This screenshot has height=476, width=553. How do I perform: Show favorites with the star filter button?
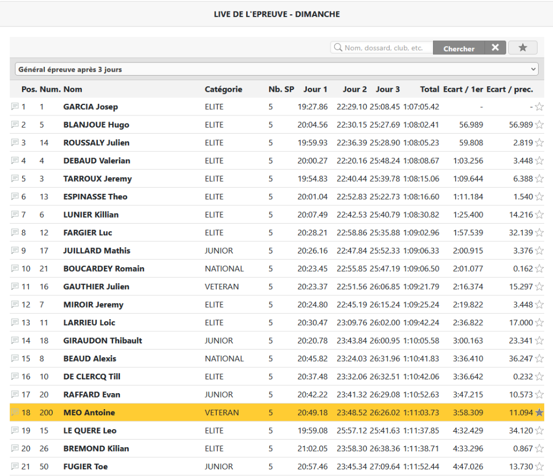pyautogui.click(x=523, y=47)
